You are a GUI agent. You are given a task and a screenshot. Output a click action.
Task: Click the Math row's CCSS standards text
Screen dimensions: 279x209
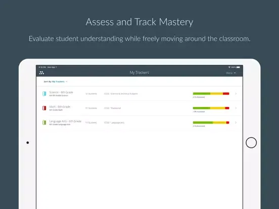coord(112,108)
